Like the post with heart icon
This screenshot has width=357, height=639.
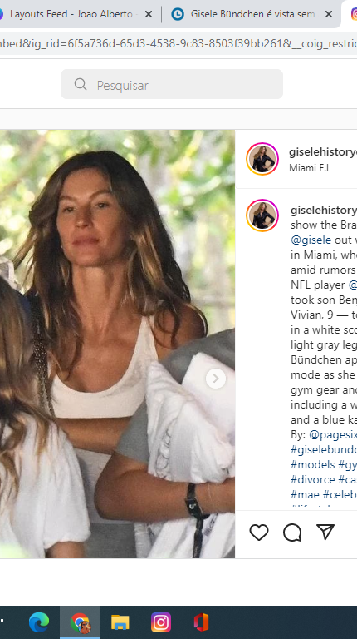258,532
